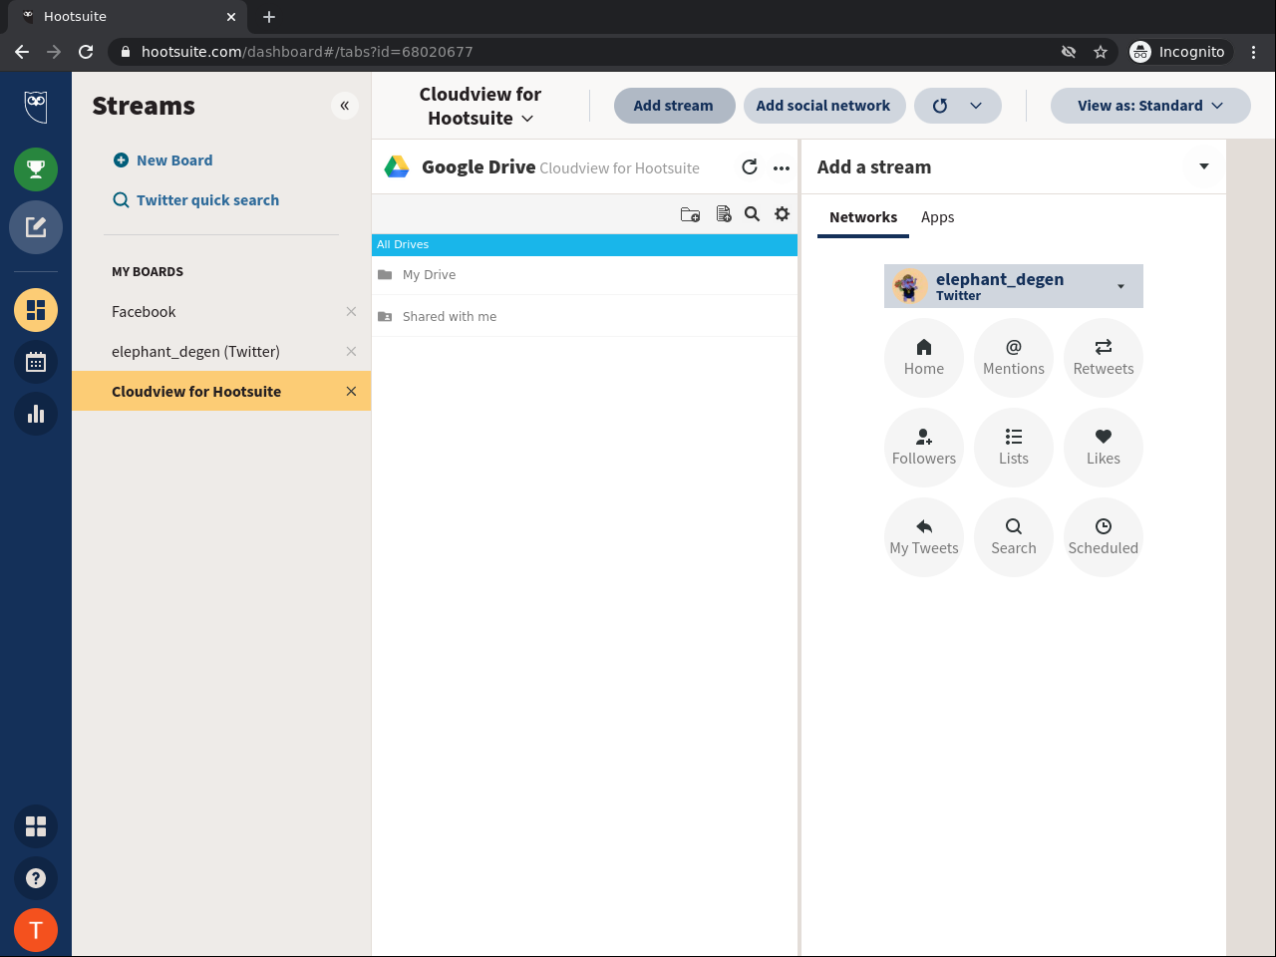The width and height of the screenshot is (1276, 957).
Task: Click the tracking protection eye icon
Action: pos(1069,52)
